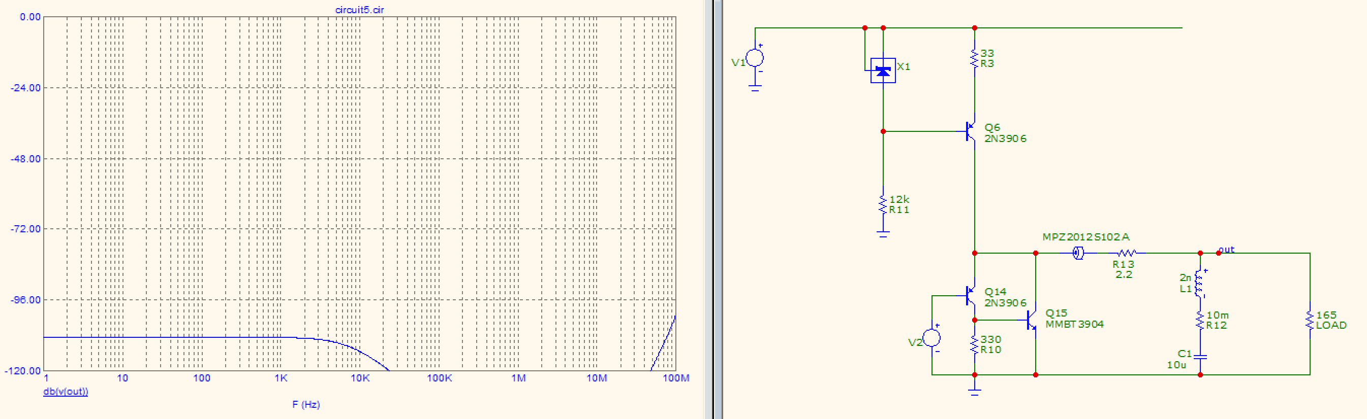
Task: Click the 0.00 y-axis value
Action: click(30, 17)
